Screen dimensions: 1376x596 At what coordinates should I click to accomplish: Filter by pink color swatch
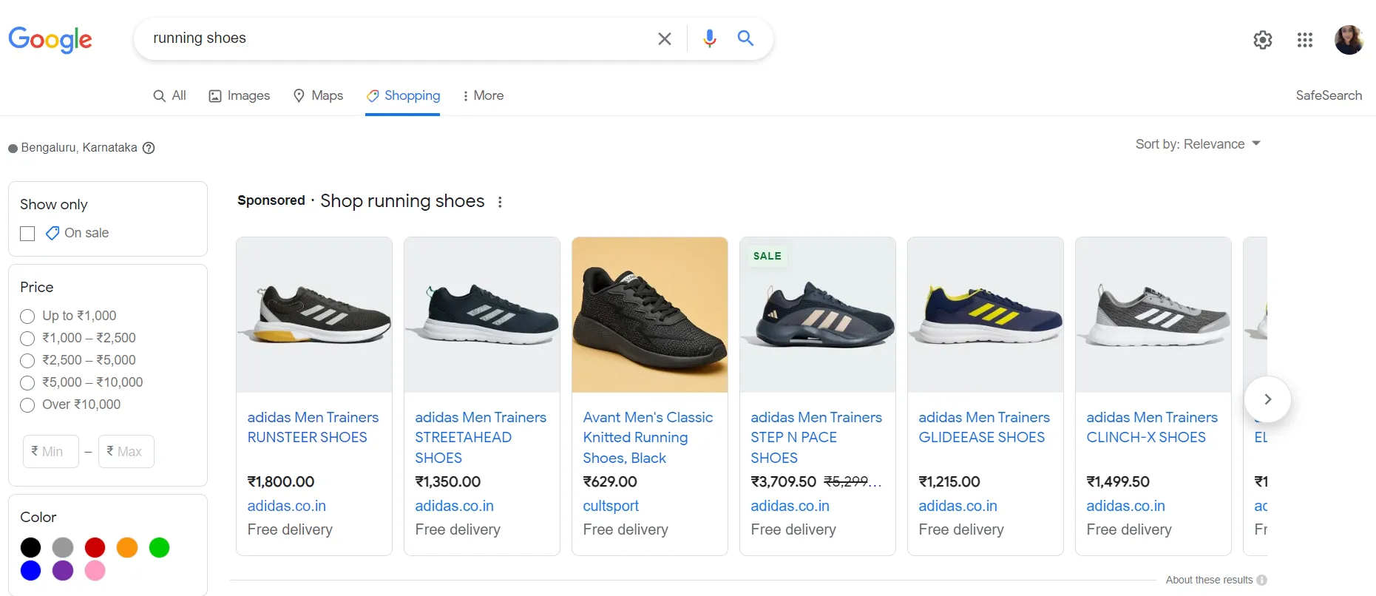(x=95, y=571)
